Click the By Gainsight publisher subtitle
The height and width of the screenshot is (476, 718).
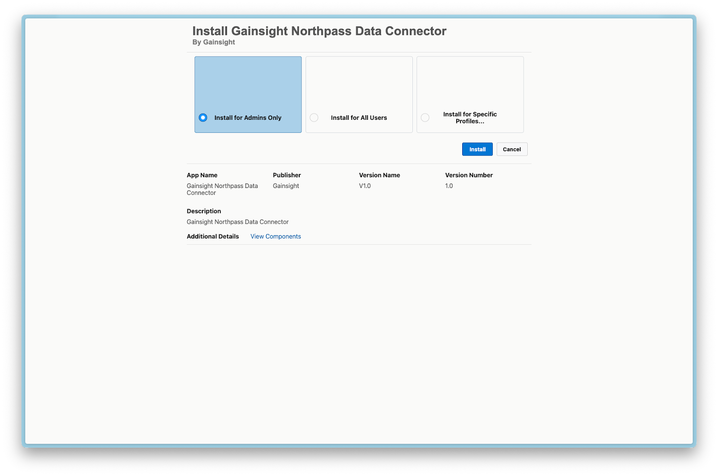(214, 42)
